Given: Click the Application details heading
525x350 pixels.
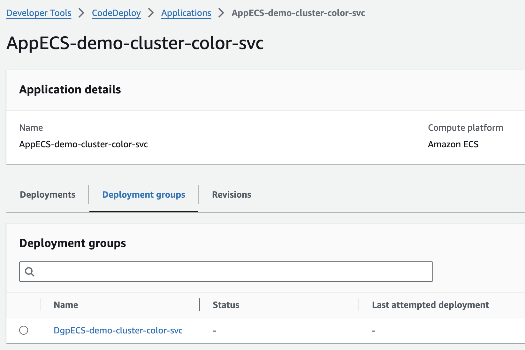Looking at the screenshot, I should click(70, 90).
